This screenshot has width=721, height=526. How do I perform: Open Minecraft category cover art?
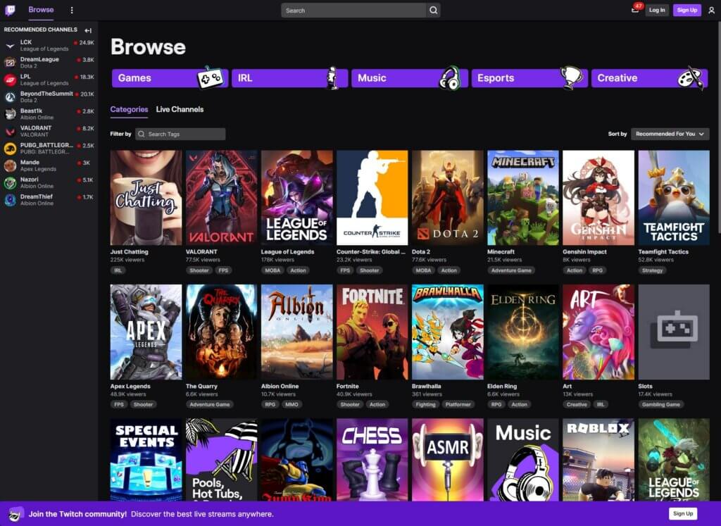tap(523, 198)
